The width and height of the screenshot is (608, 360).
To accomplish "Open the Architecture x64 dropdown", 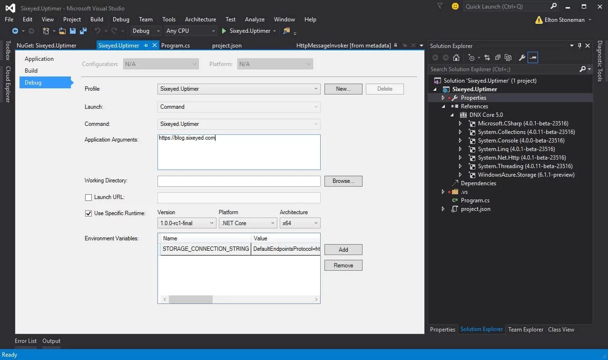I will click(300, 223).
